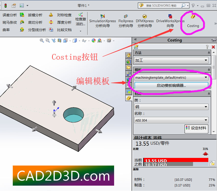Viewport: 217px width, 191px height.
Task: Open 误差分析 deviation analysis
Action: pyautogui.click(x=10, y=15)
